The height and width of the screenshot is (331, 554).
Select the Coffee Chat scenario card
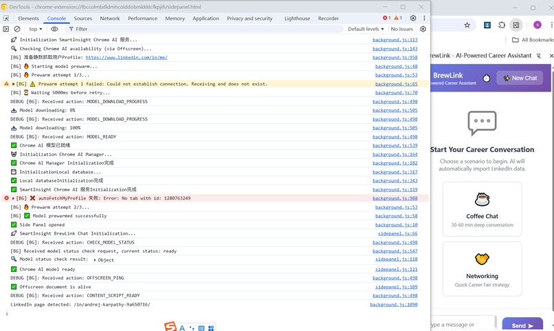482,209
